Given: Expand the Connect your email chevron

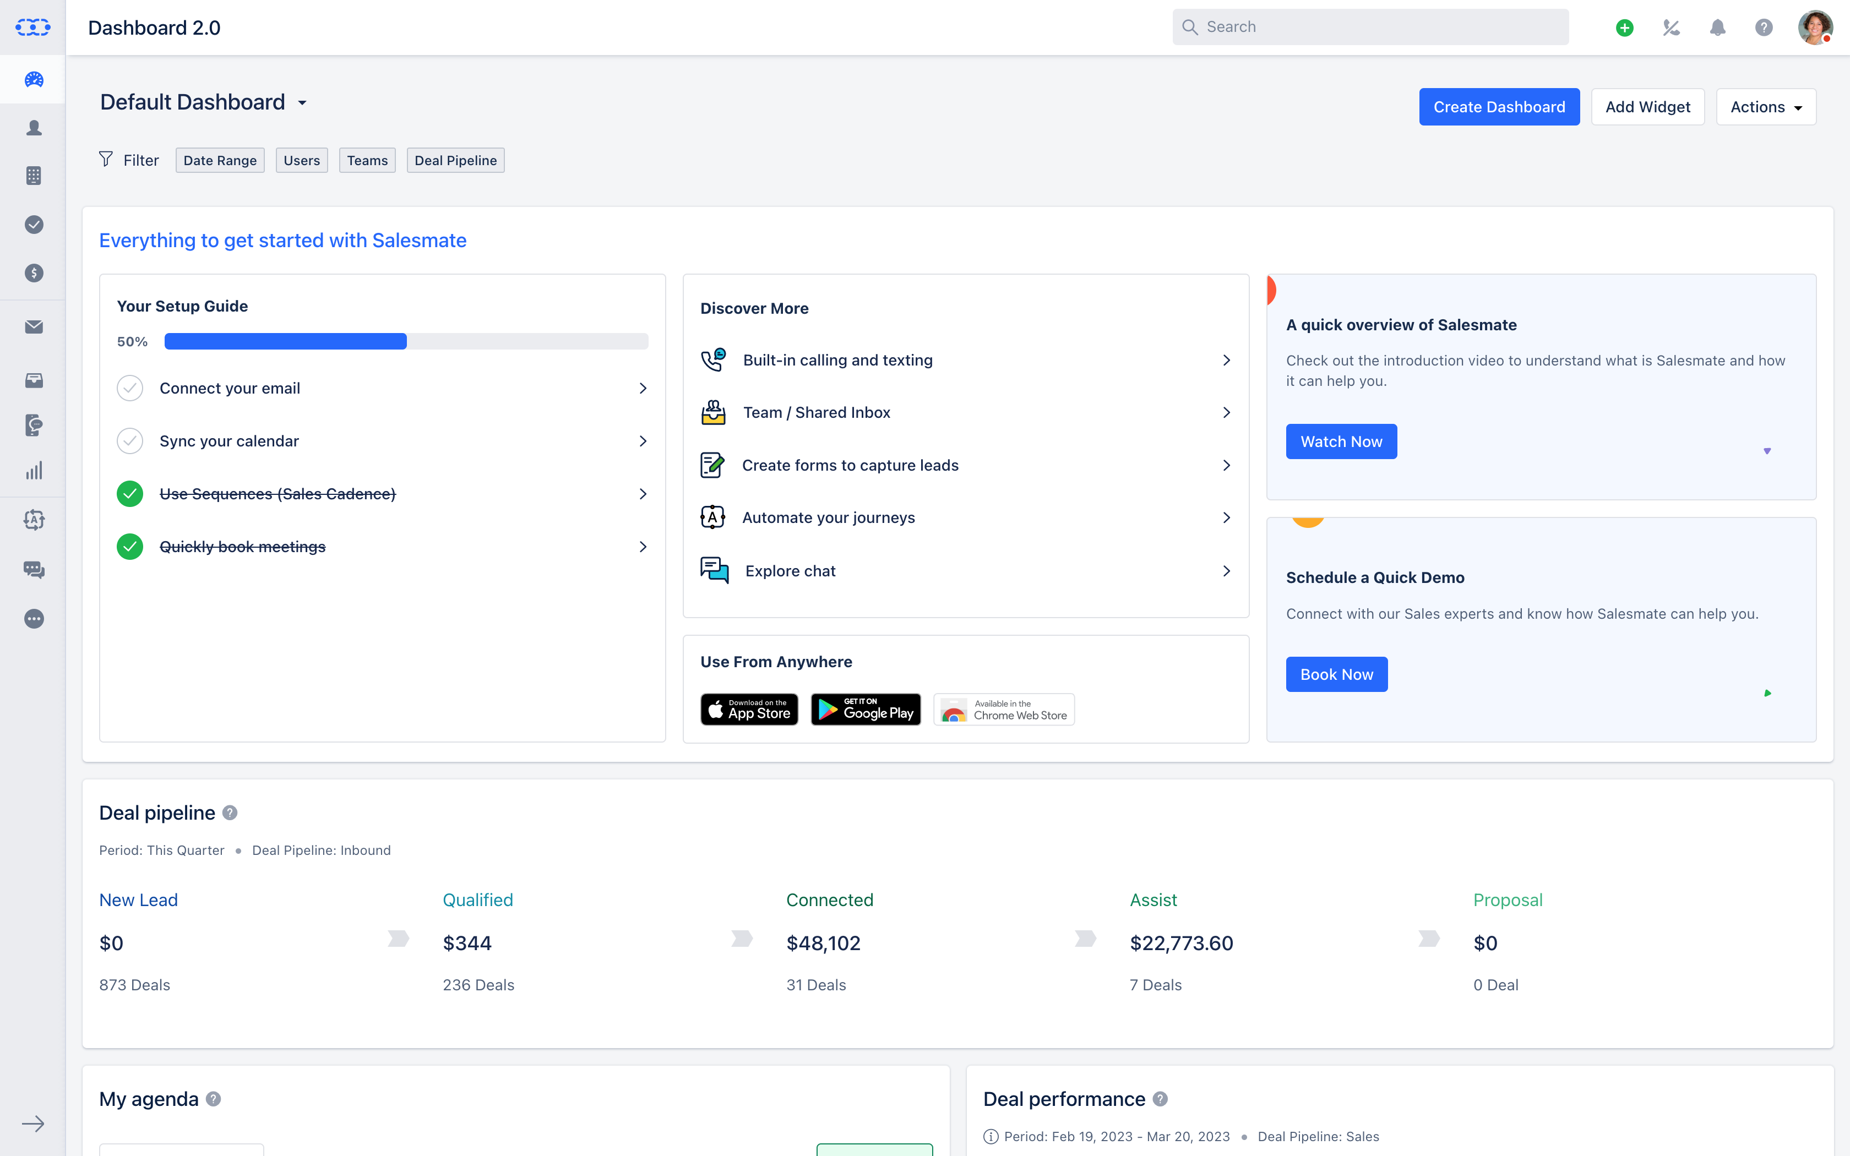Looking at the screenshot, I should [643, 389].
